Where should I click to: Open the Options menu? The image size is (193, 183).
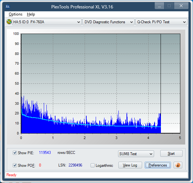coord(16,14)
